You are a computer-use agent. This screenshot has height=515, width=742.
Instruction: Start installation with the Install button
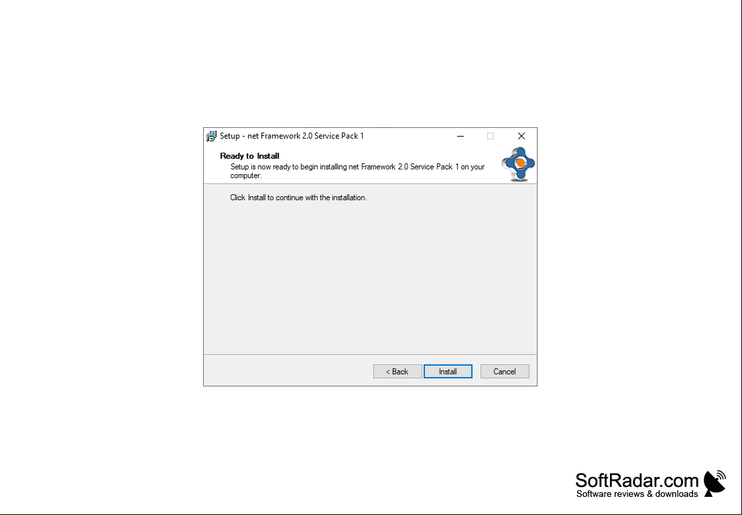click(448, 371)
